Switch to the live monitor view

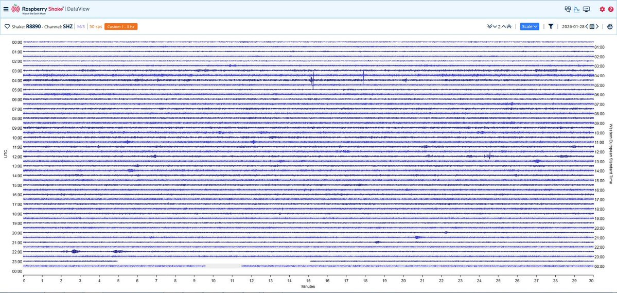tap(586, 9)
